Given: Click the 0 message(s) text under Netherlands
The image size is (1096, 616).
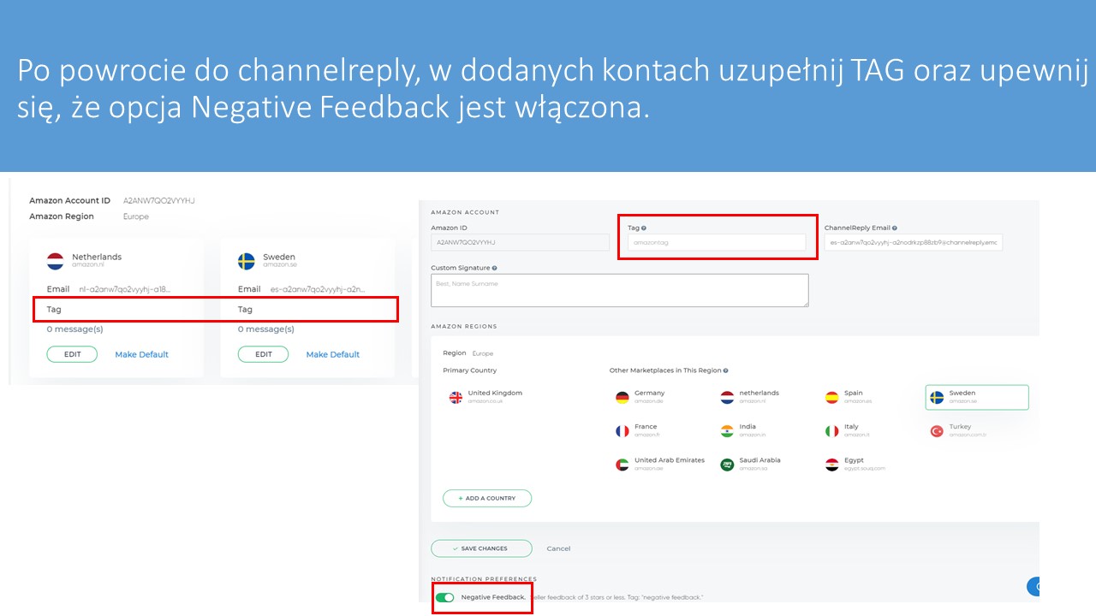Looking at the screenshot, I should tap(74, 329).
